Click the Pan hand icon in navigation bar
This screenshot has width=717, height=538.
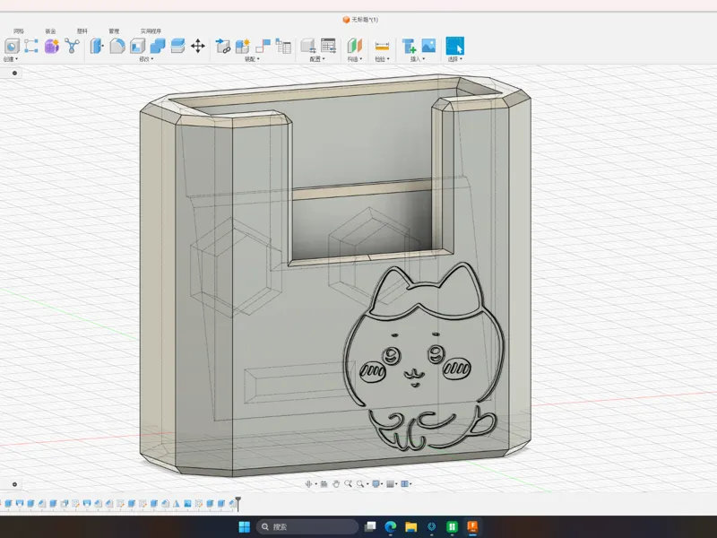[x=335, y=483]
